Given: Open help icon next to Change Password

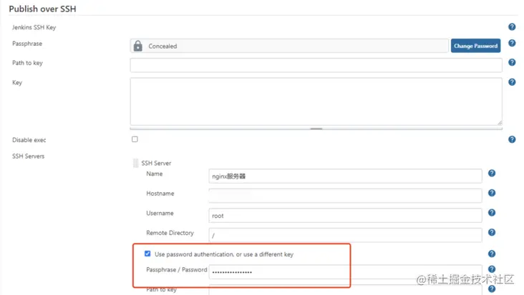Looking at the screenshot, I should (x=512, y=43).
